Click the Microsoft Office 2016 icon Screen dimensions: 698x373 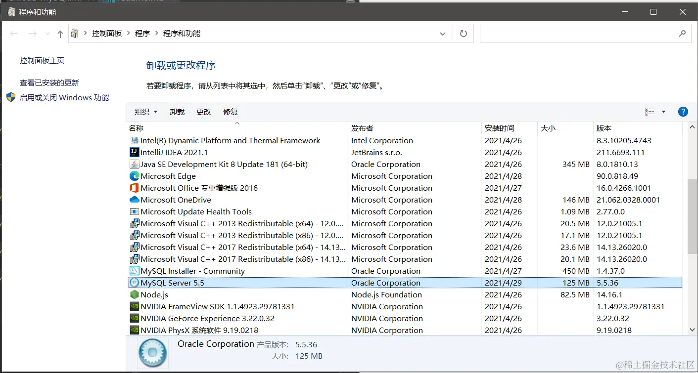click(x=134, y=188)
